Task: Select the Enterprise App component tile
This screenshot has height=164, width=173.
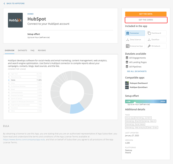Action: point(135,46)
